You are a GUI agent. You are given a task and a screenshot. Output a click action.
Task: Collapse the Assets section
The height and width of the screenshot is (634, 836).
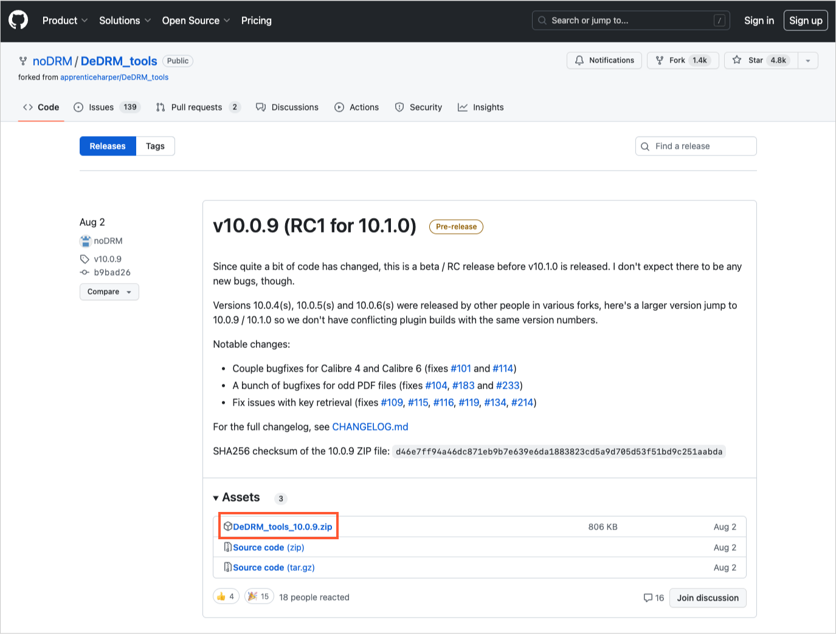point(237,497)
